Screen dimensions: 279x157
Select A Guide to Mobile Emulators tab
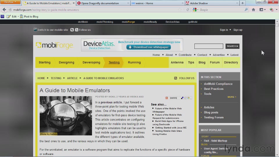coord(49,3)
